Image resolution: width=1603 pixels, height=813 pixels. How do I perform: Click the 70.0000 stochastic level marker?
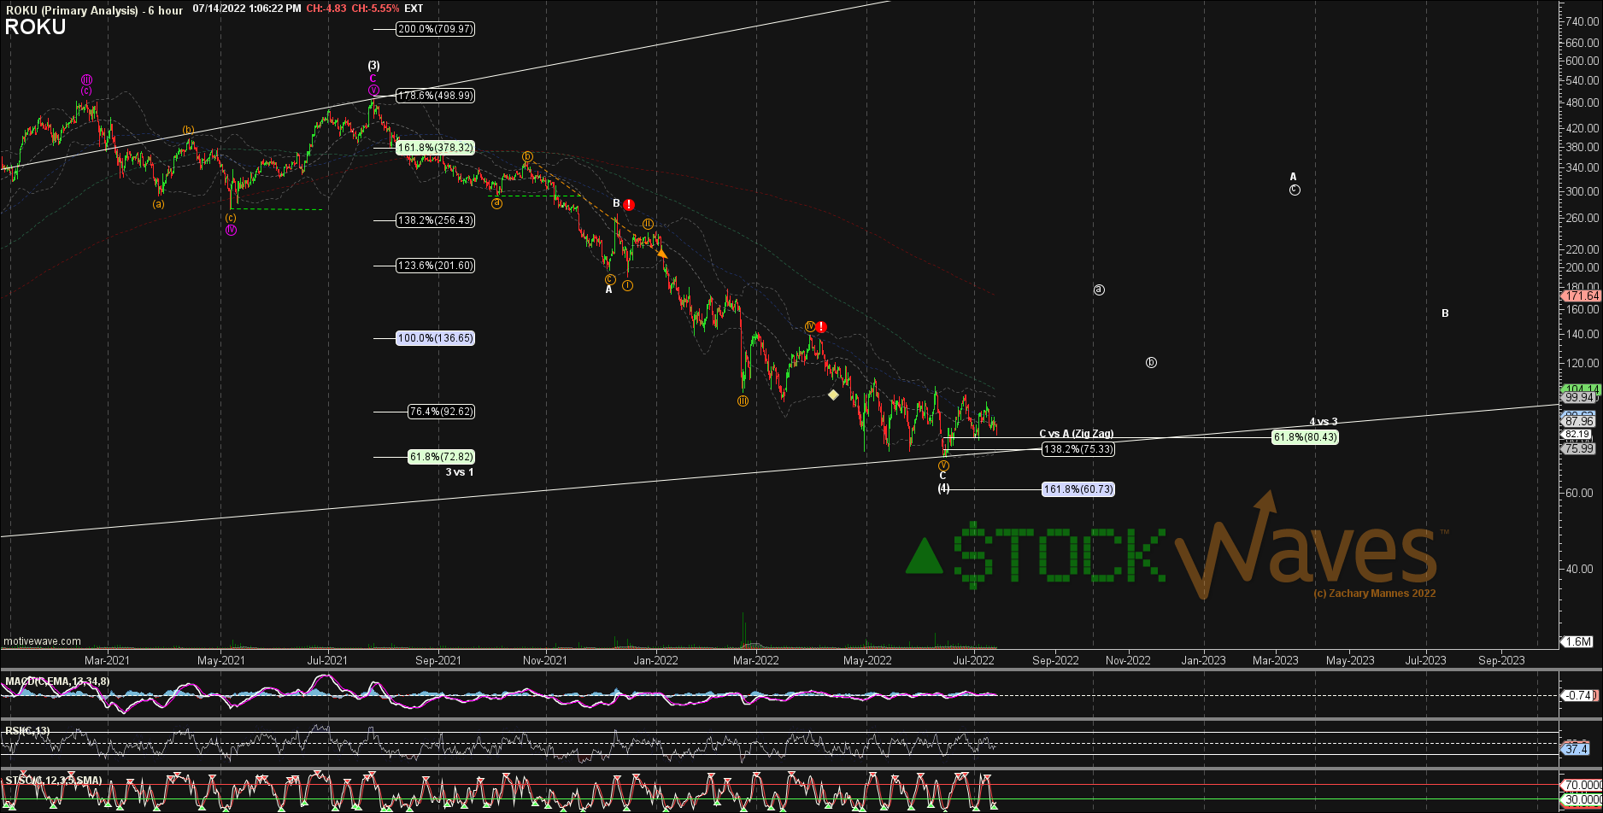coord(1582,785)
